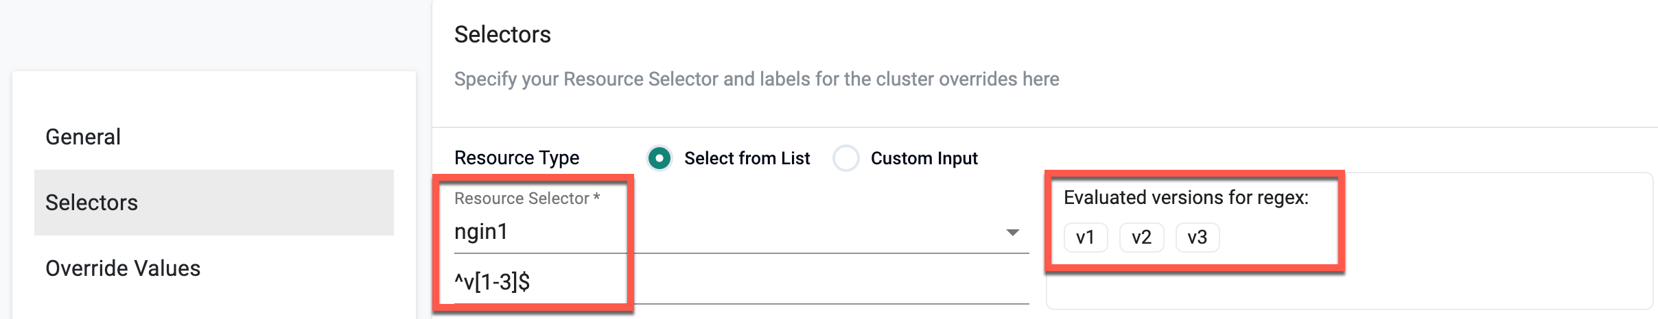Open the General section

(83, 137)
